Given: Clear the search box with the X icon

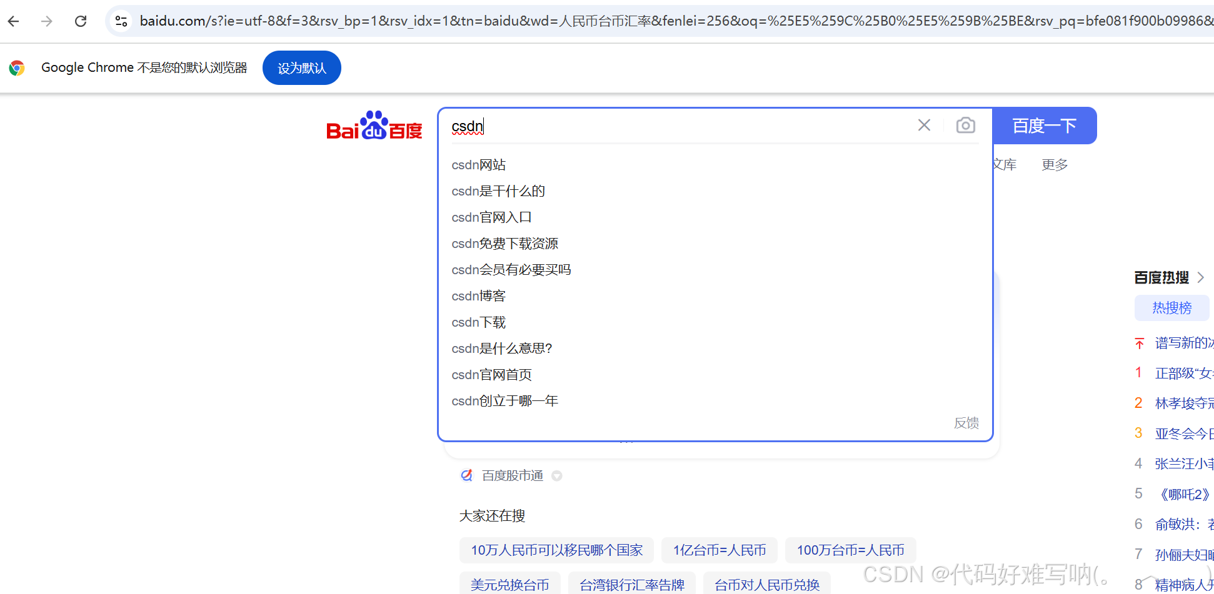Looking at the screenshot, I should [x=924, y=125].
